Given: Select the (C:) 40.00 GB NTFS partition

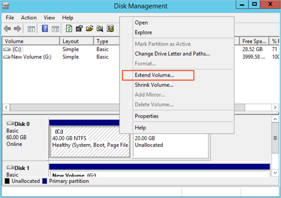Looking at the screenshot, I should [90, 142].
